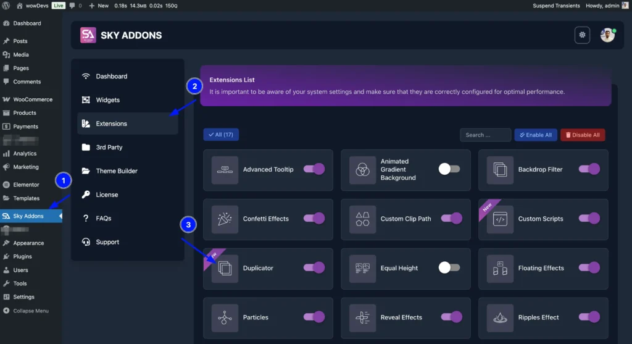The width and height of the screenshot is (632, 344).
Task: Click the Advanced Tooltip extension icon
Action: tap(225, 170)
